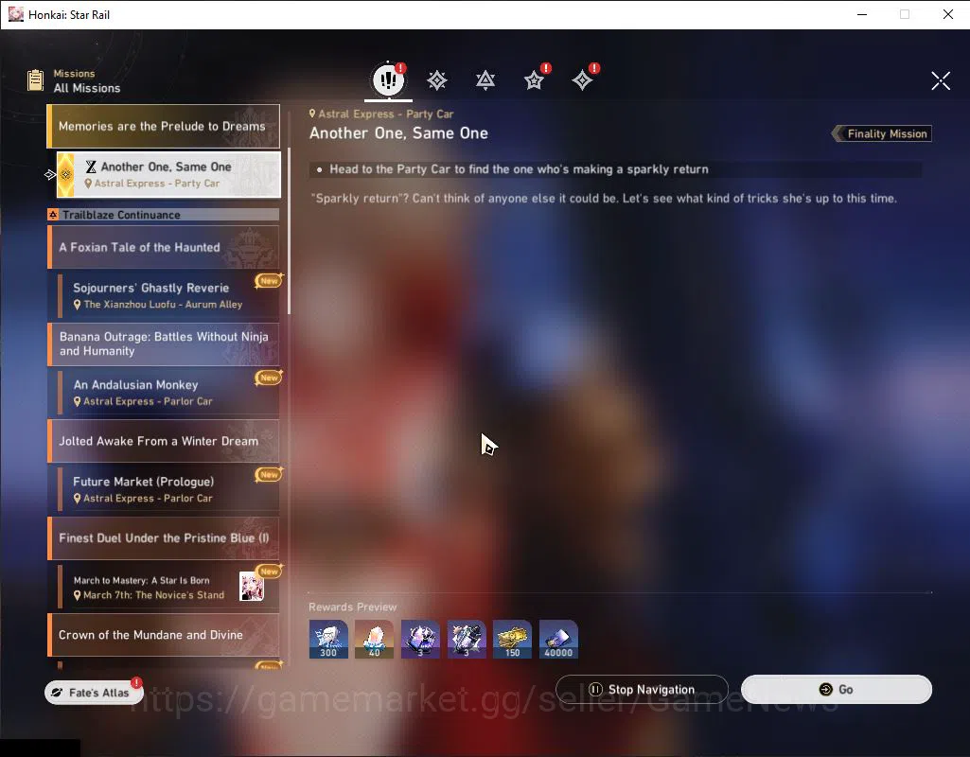This screenshot has height=757, width=970.
Task: Select Memories are the Prelude to Dreams header
Action: [x=164, y=126]
